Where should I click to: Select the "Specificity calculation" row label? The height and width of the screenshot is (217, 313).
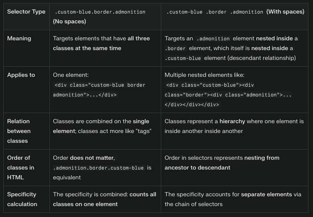pyautogui.click(x=22, y=199)
